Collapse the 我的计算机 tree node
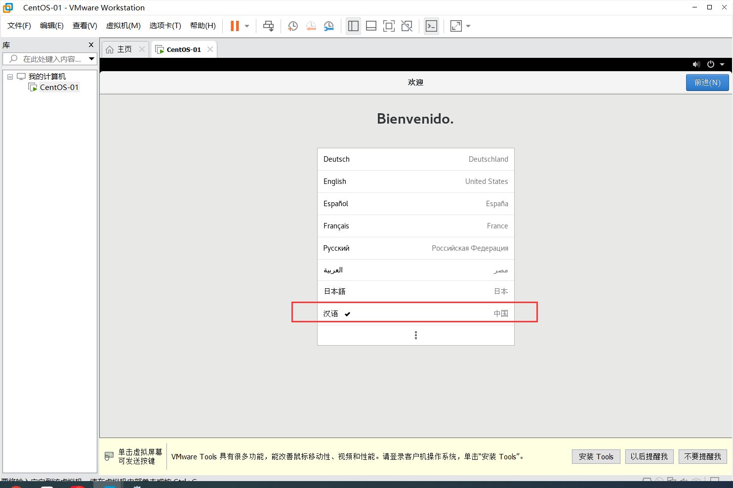Viewport: 733px width, 488px height. pos(10,77)
